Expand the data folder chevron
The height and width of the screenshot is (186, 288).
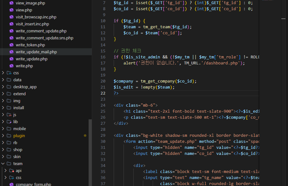3,80
